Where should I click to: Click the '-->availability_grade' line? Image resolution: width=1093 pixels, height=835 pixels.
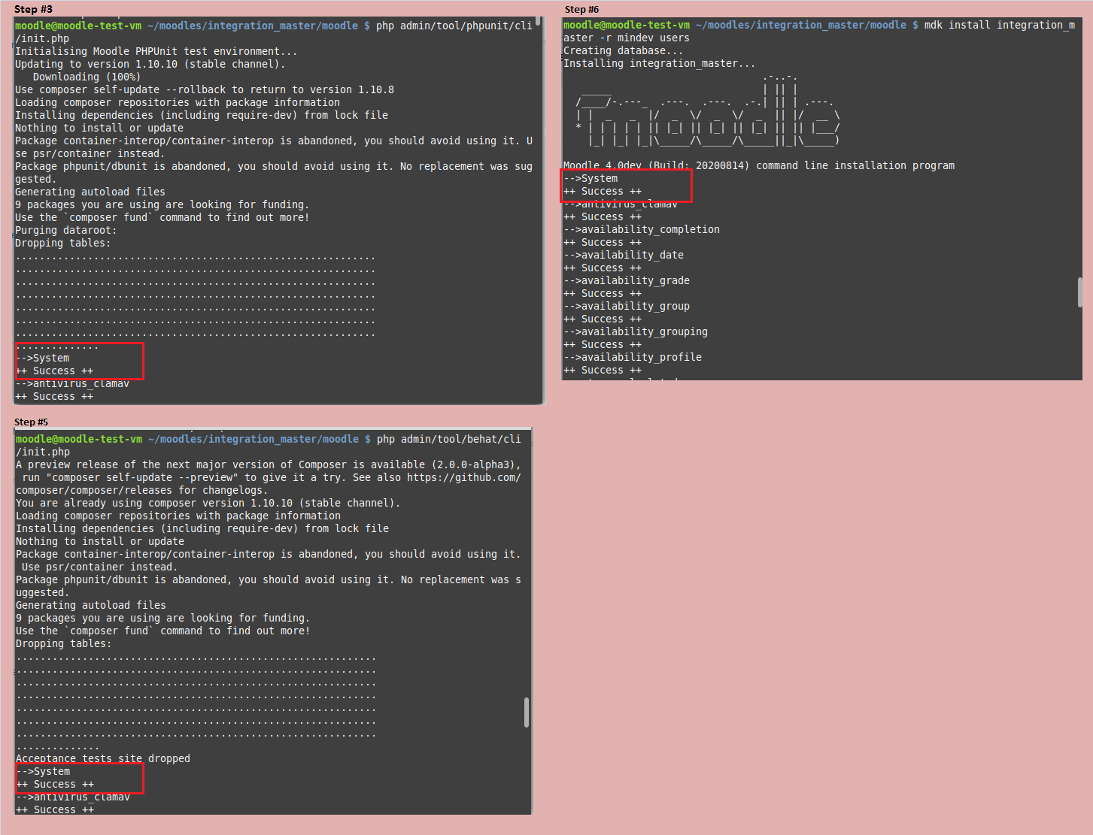tap(627, 280)
